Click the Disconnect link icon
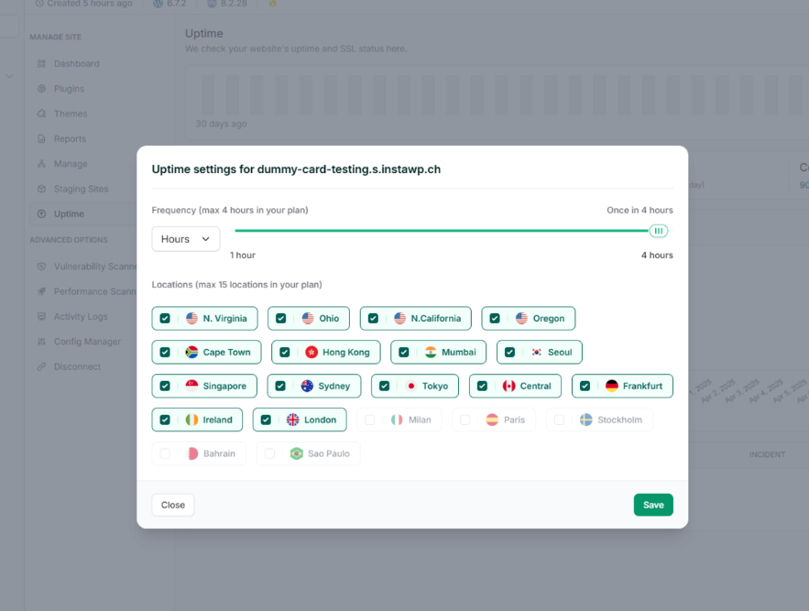The width and height of the screenshot is (809, 611). [42, 366]
